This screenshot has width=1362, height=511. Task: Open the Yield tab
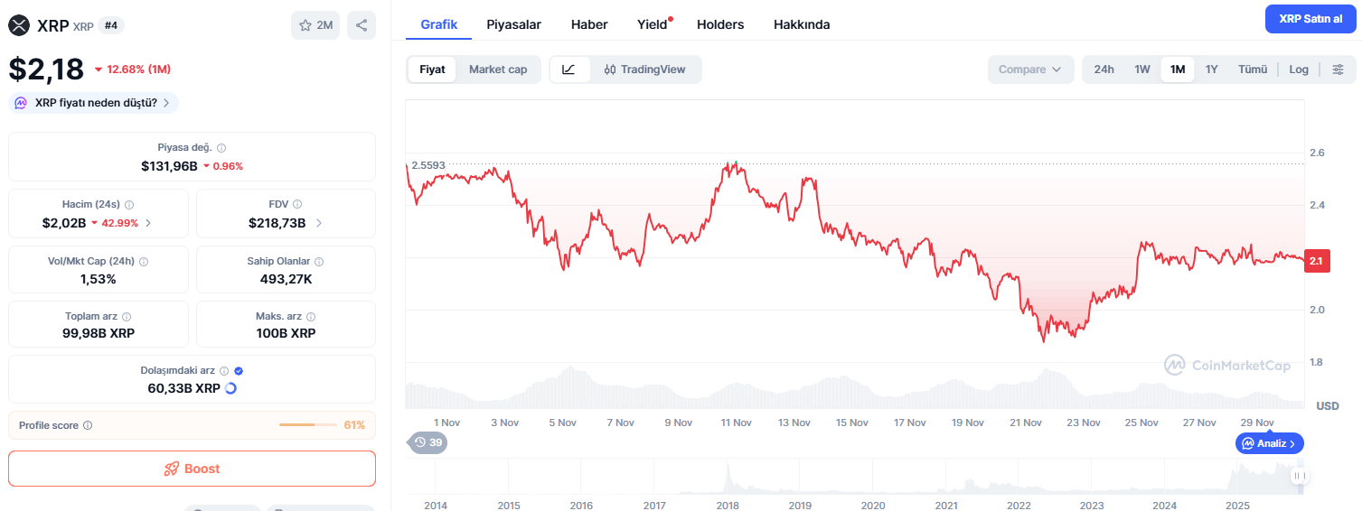(653, 24)
